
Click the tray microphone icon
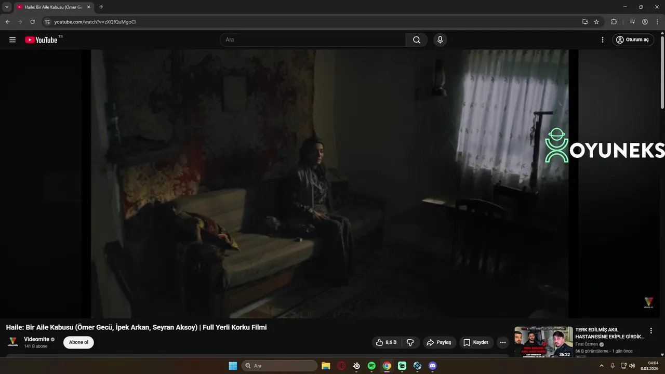613,366
